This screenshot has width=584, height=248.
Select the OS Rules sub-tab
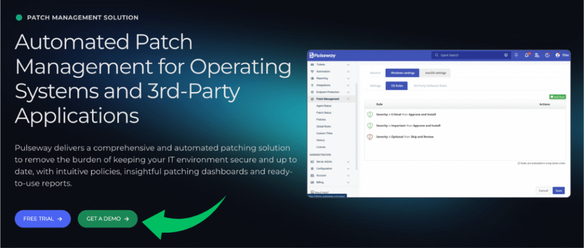click(396, 86)
